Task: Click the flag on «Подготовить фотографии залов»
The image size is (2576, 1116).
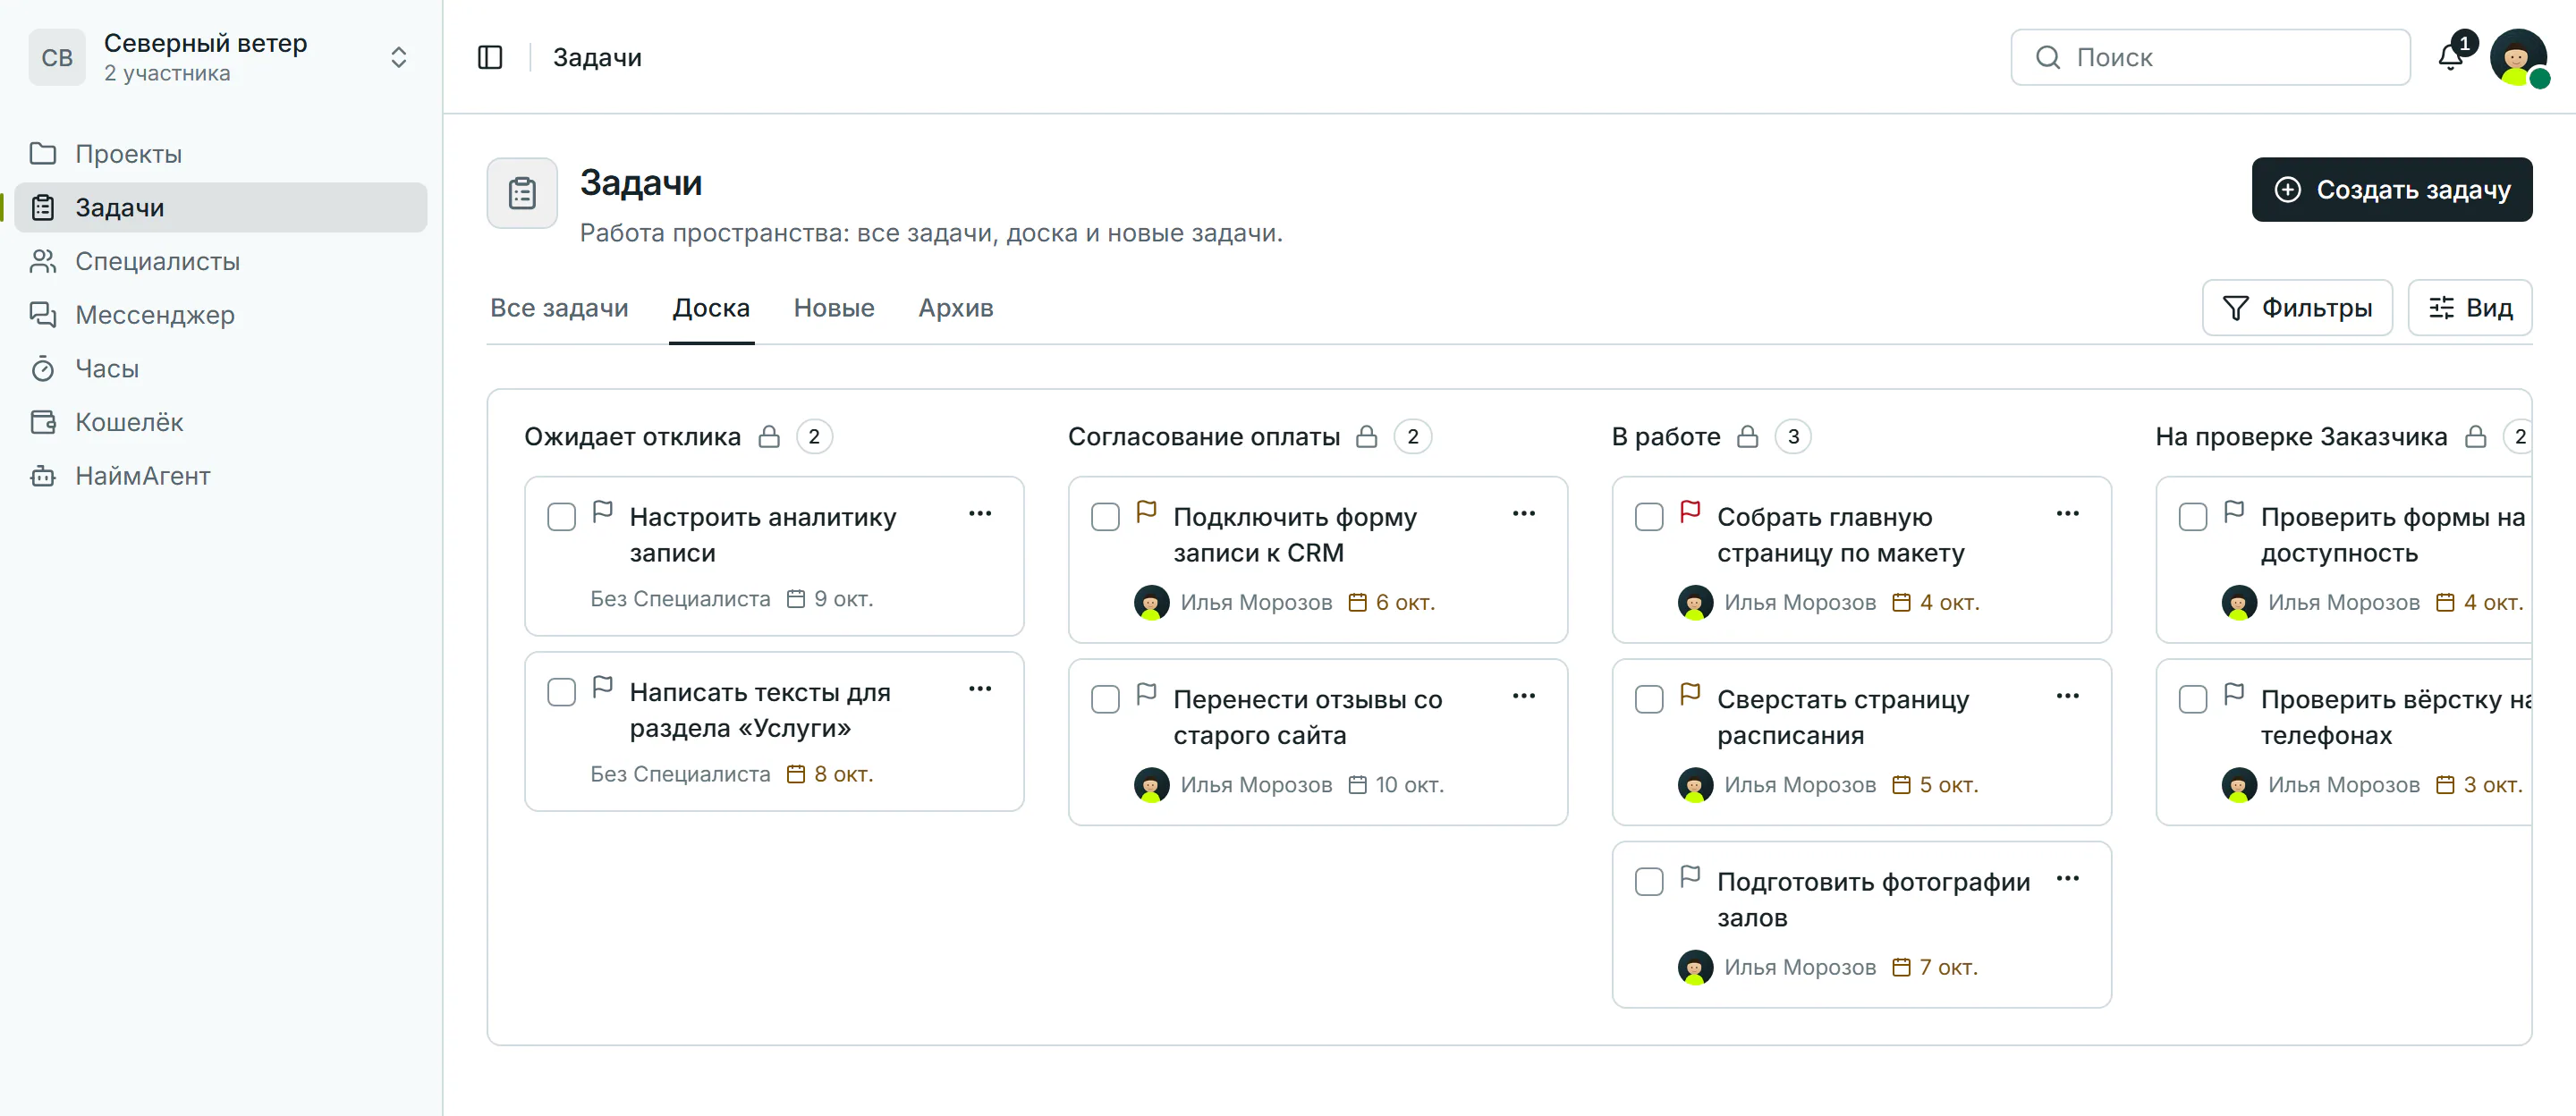Action: click(1690, 877)
